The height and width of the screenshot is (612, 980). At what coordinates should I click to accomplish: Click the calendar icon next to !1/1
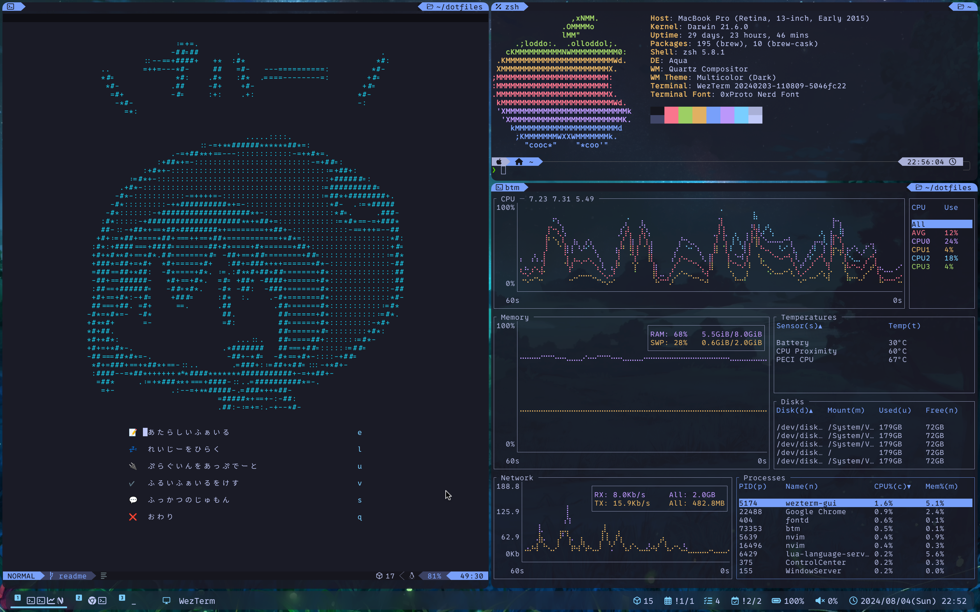[x=668, y=601]
